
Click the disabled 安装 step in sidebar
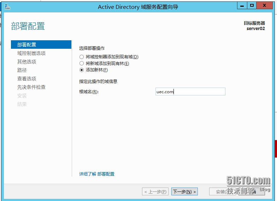tap(22, 95)
